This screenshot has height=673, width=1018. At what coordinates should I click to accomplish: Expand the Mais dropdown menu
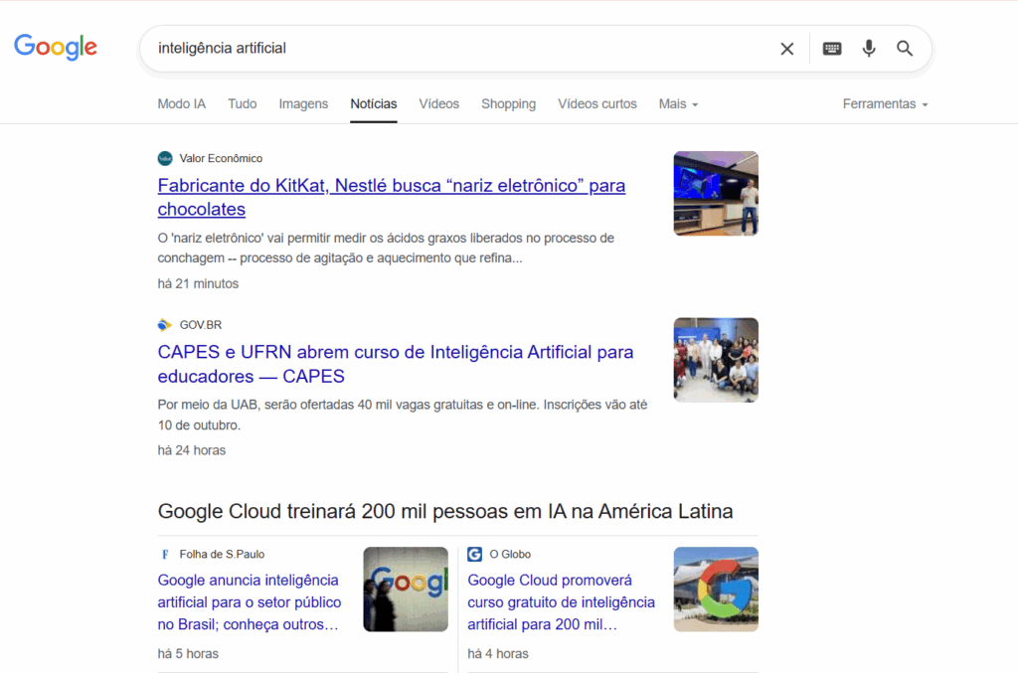click(x=678, y=104)
